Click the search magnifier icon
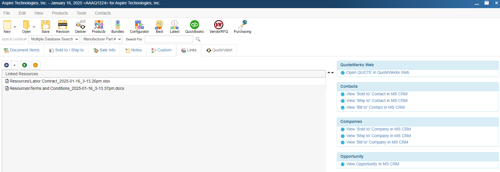 (x=198, y=39)
